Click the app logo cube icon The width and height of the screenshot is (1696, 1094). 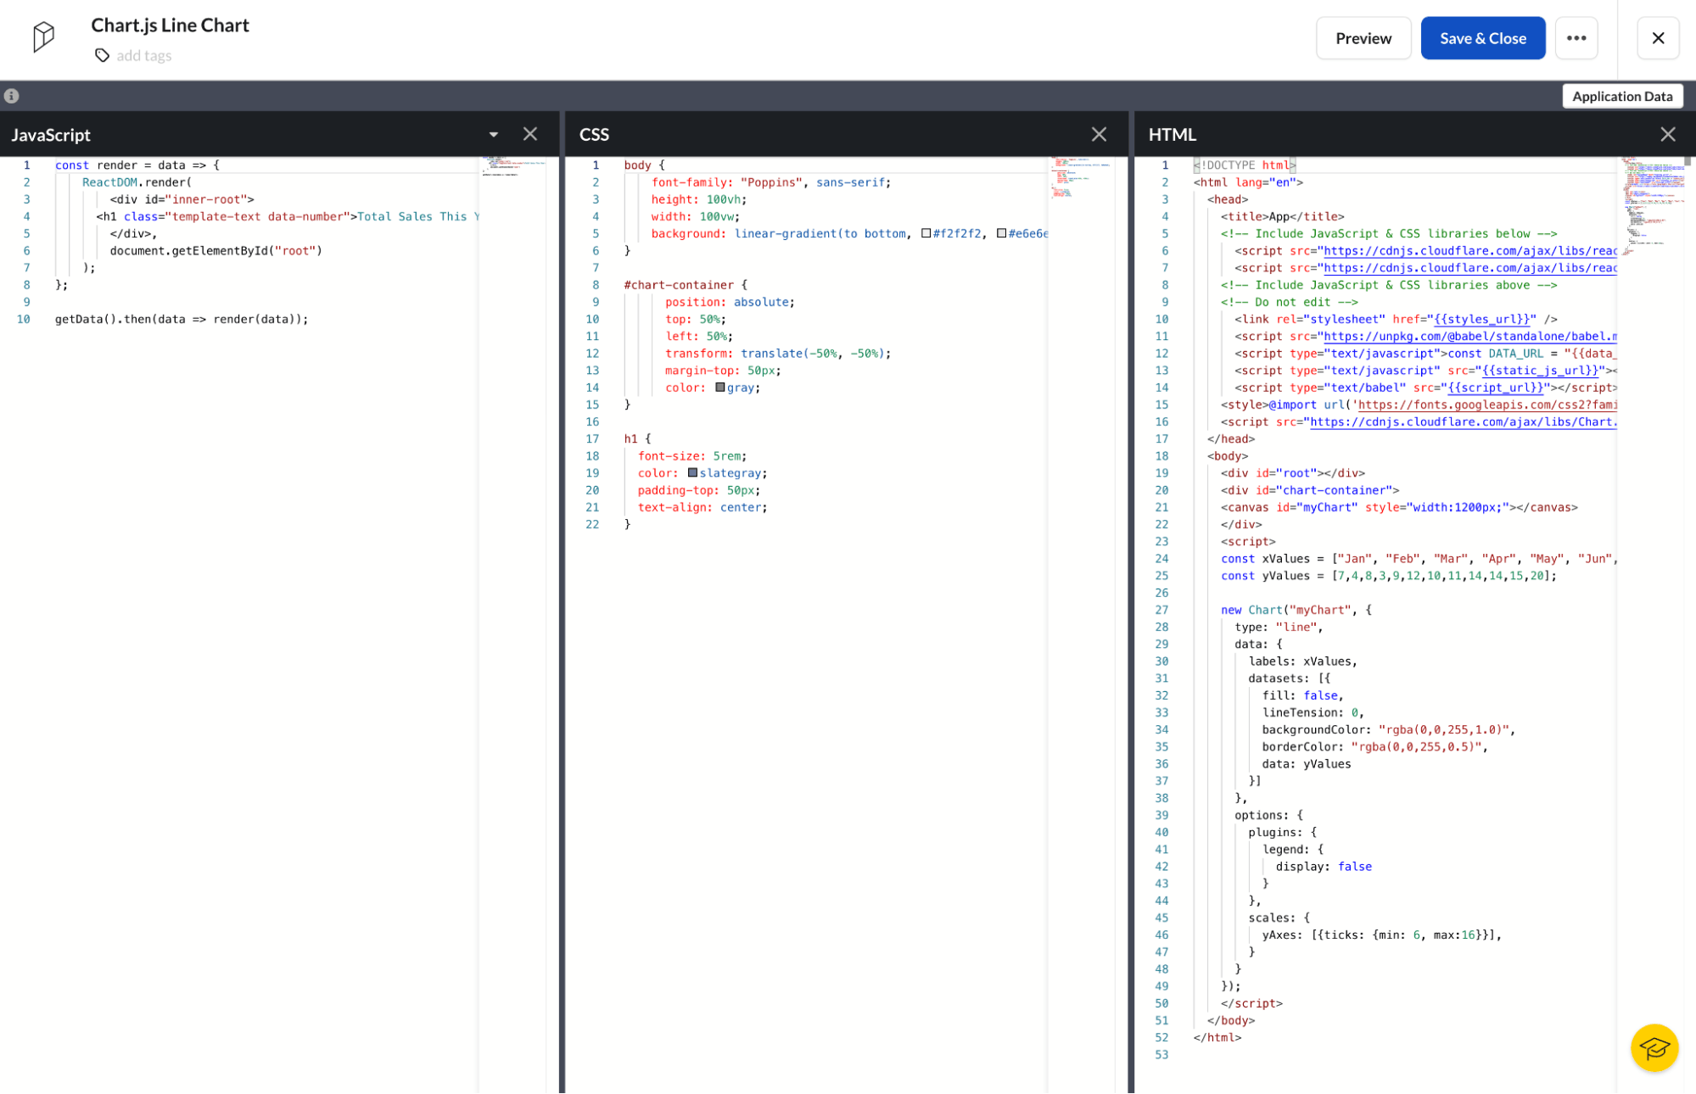[x=44, y=37]
